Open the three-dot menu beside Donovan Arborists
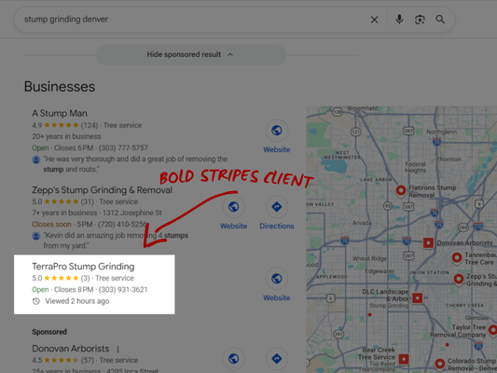The width and height of the screenshot is (497, 373). 117,350
